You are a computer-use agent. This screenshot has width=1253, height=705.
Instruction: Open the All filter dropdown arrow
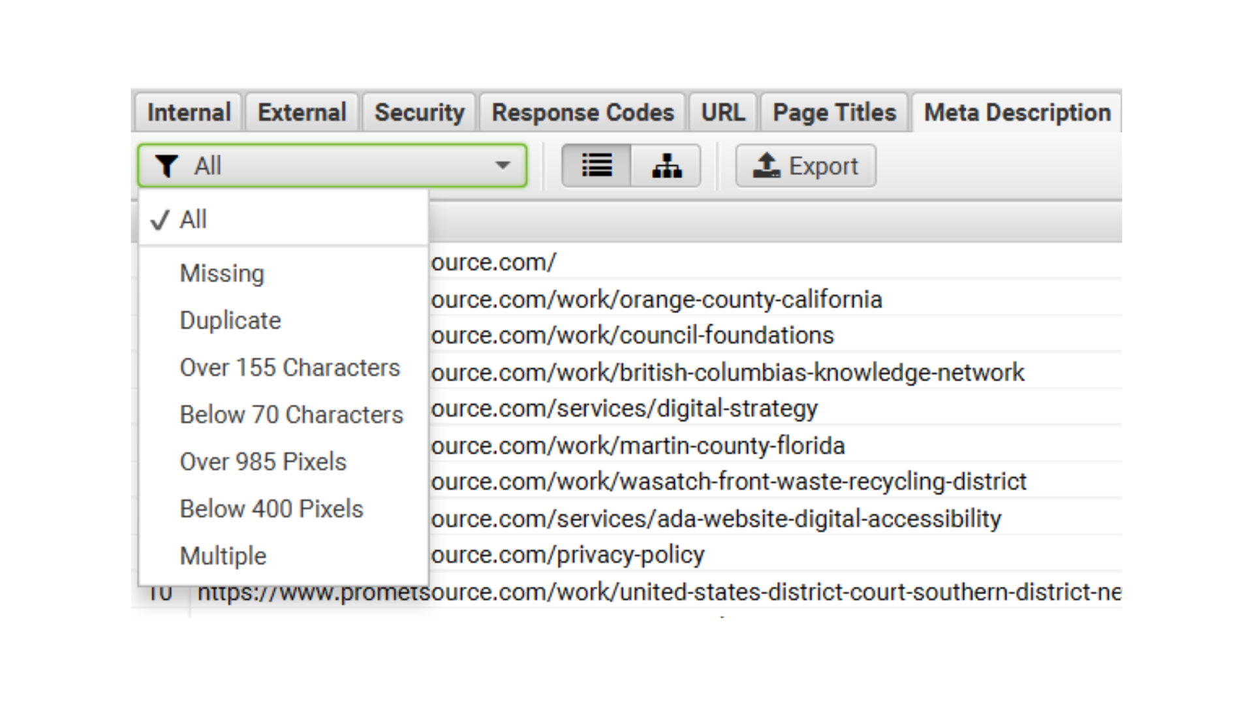click(502, 166)
